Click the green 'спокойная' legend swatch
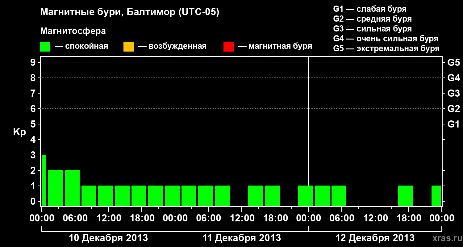Image resolution: width=463 pixels, height=247 pixels. [45, 47]
